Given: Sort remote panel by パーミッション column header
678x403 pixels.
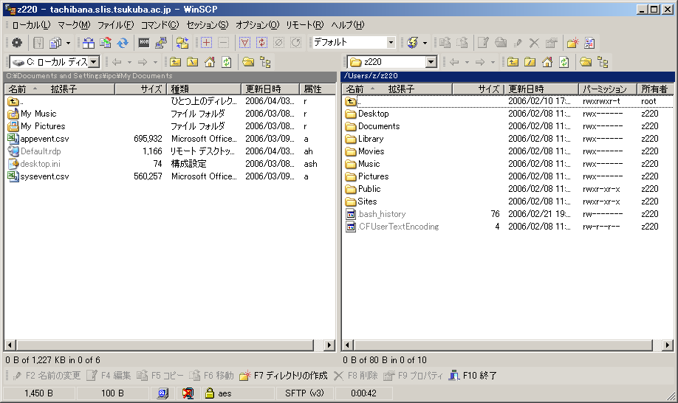Looking at the screenshot, I should tap(608, 89).
